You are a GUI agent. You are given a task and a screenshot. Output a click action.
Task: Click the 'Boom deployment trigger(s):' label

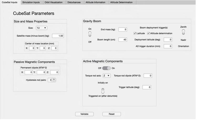pos(154,28)
